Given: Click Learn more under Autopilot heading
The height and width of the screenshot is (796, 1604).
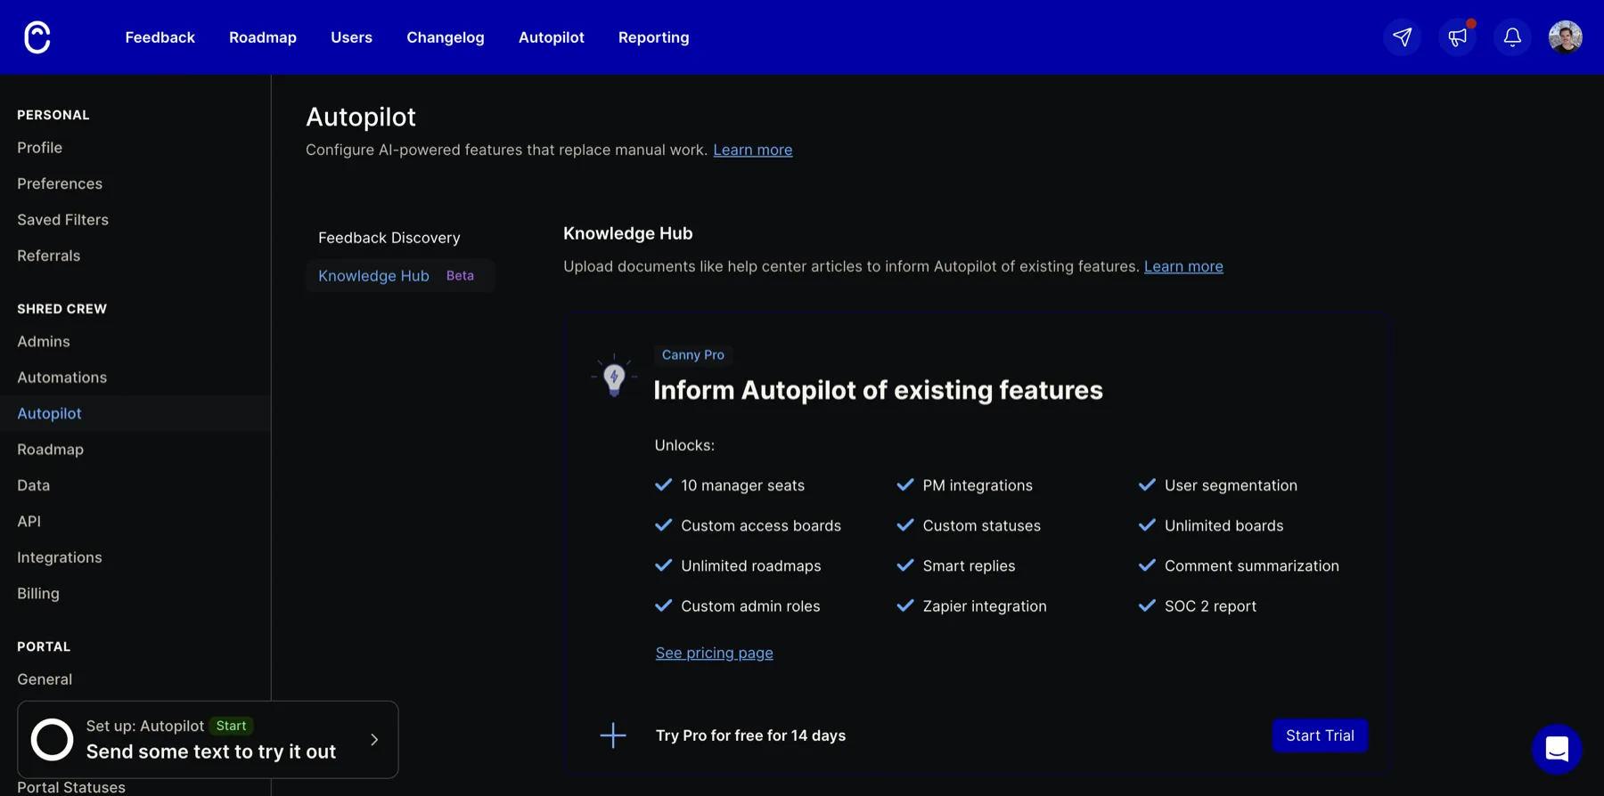Looking at the screenshot, I should click(753, 150).
